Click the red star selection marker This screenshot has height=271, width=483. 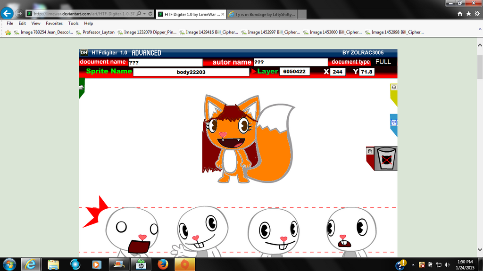95,213
